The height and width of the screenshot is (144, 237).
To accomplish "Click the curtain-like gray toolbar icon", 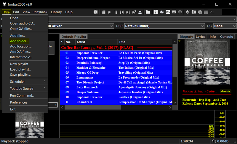I will pyautogui.click(x=206, y=12).
